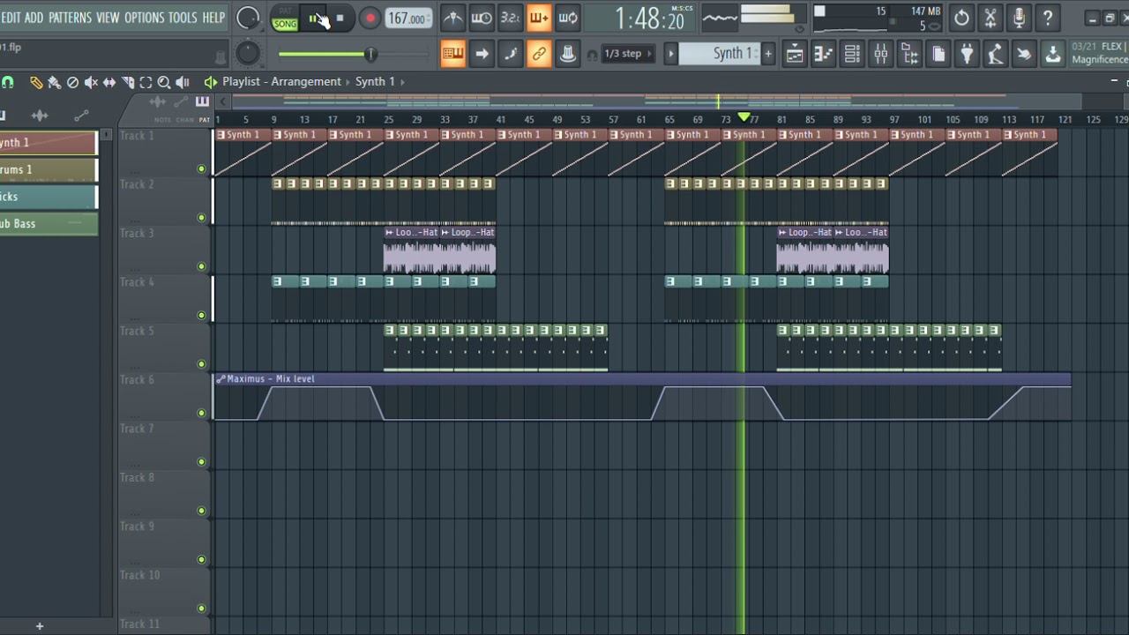Open undo history icon
Image resolution: width=1129 pixels, height=635 pixels.
[x=961, y=18]
